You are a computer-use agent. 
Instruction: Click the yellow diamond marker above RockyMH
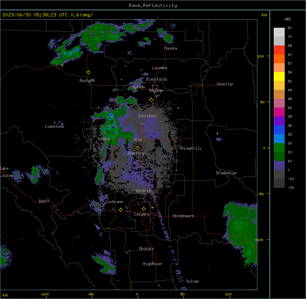88,72
